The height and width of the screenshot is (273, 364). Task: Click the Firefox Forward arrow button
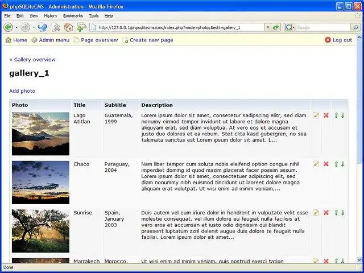[25, 27]
